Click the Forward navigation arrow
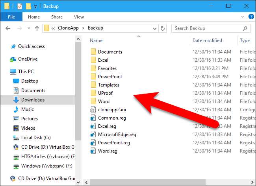The height and width of the screenshot is (186, 256). click(x=19, y=28)
